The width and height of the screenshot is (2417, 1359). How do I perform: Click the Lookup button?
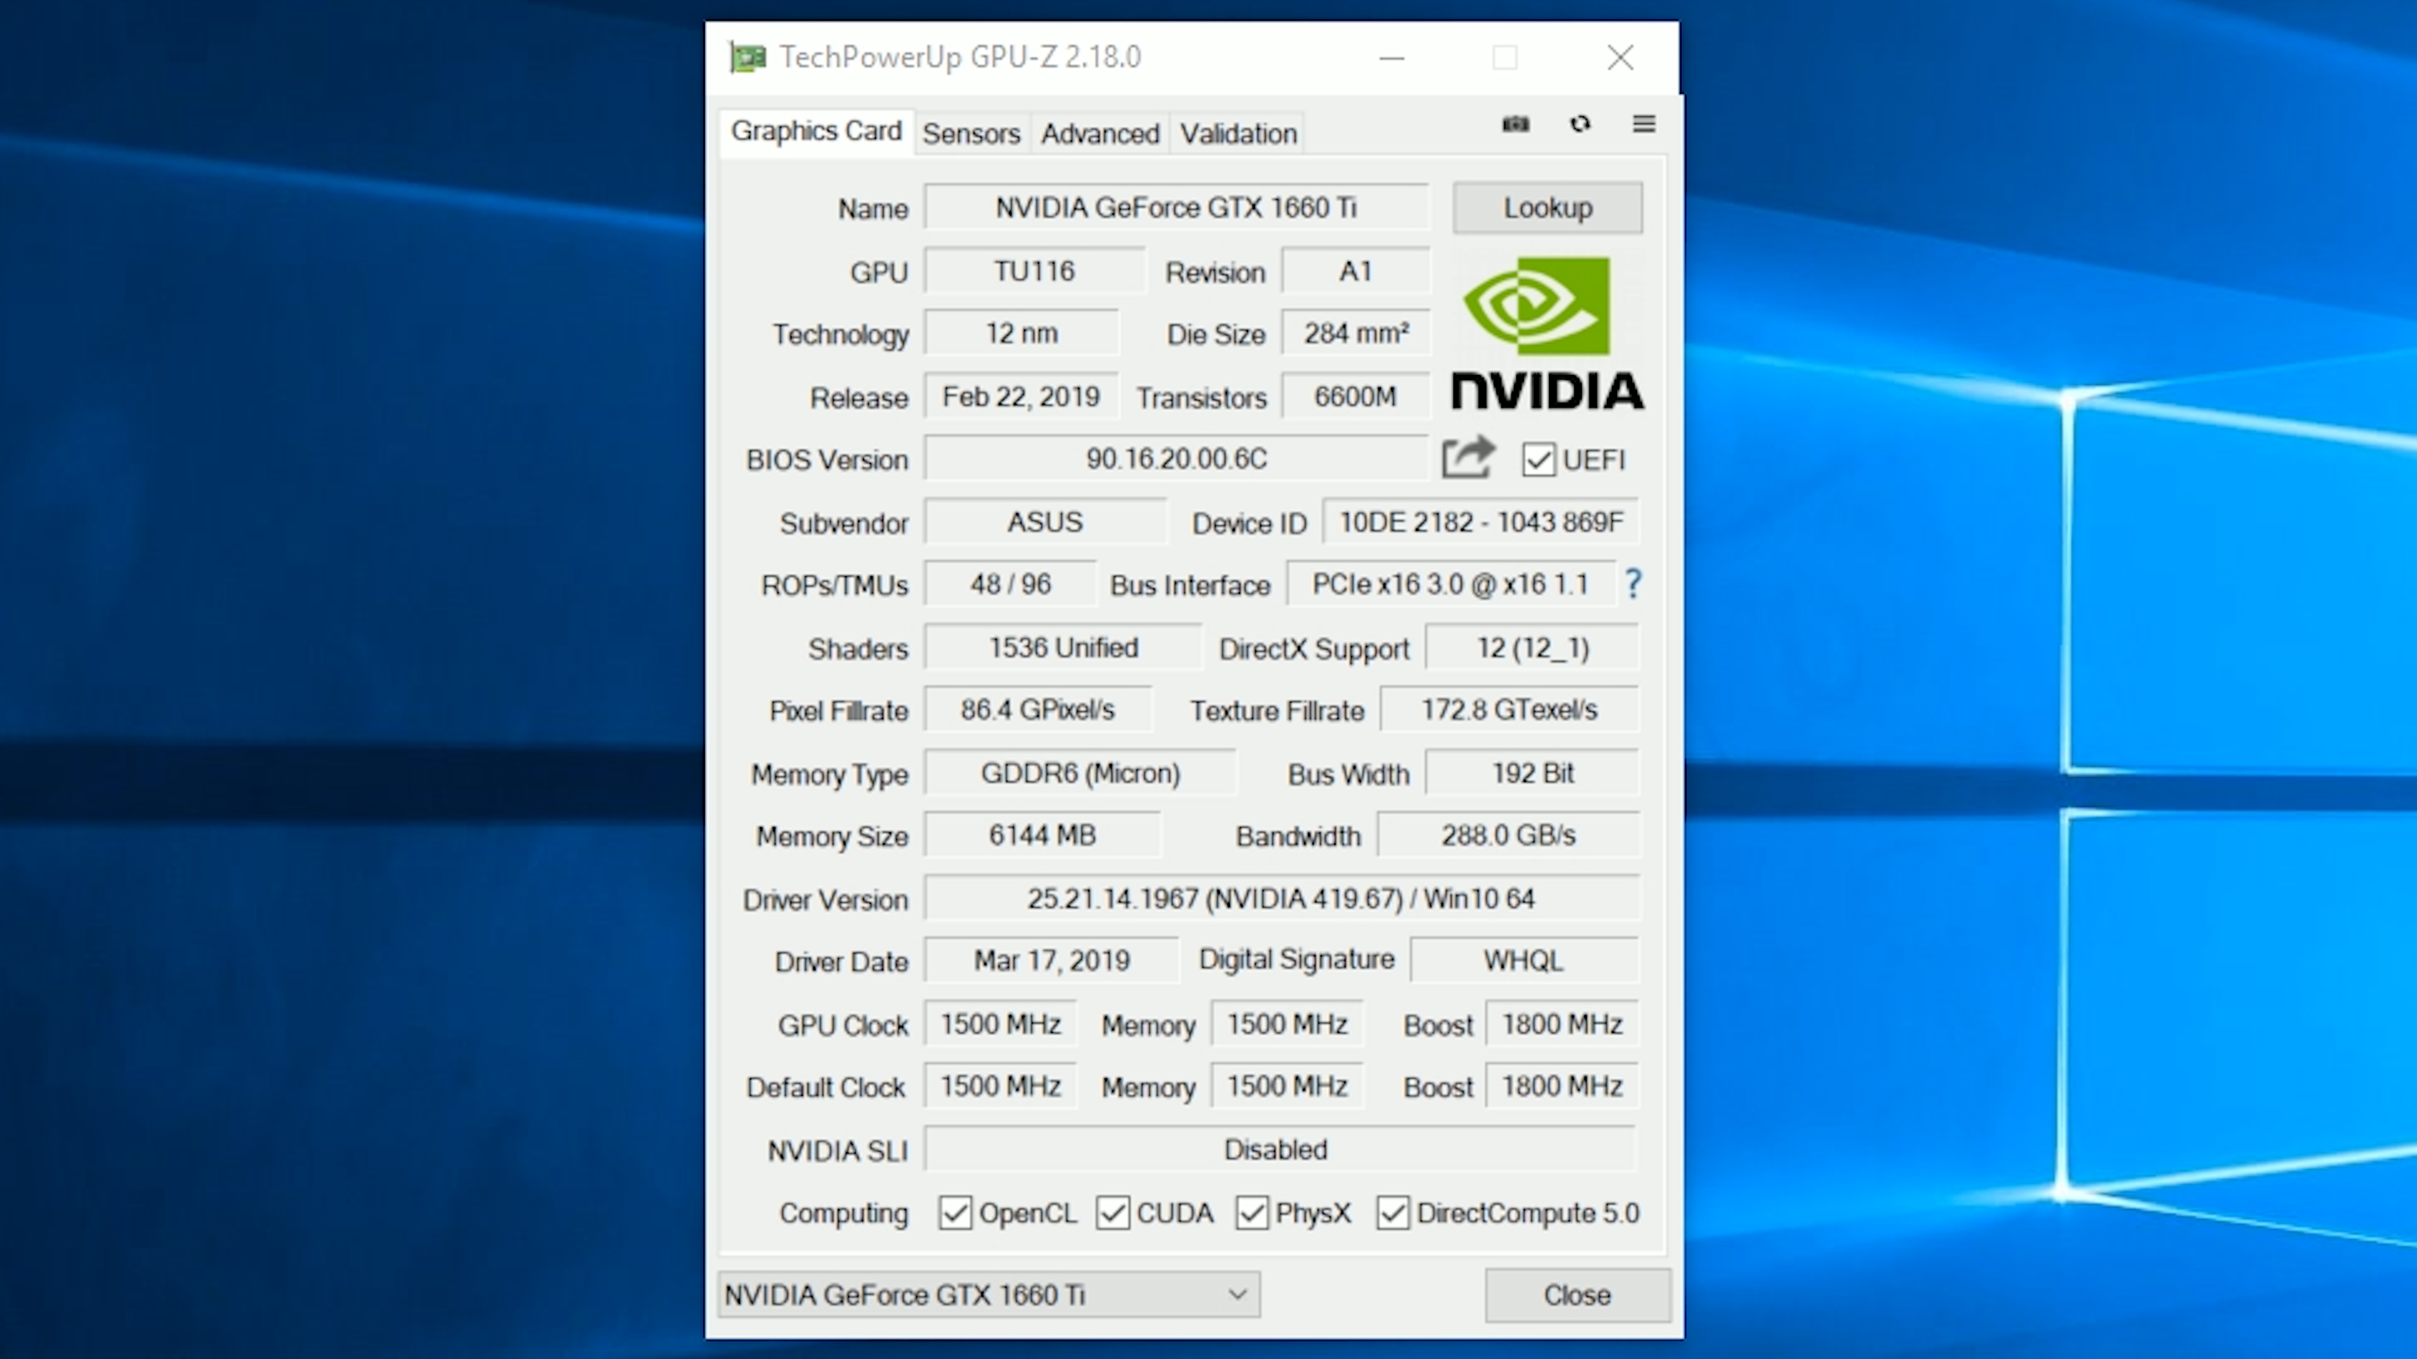[1548, 207]
